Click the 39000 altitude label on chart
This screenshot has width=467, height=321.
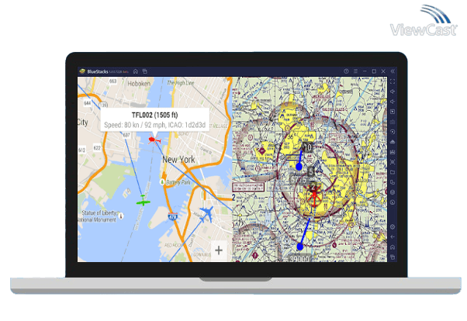click(x=299, y=259)
